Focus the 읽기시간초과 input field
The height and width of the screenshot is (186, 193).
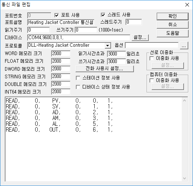(x=116, y=54)
